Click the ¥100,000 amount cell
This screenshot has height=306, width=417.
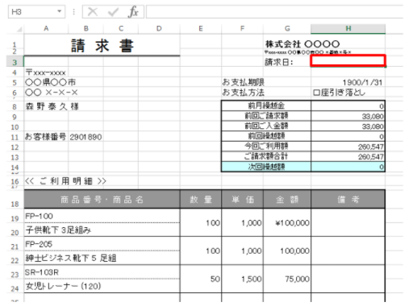(287, 223)
